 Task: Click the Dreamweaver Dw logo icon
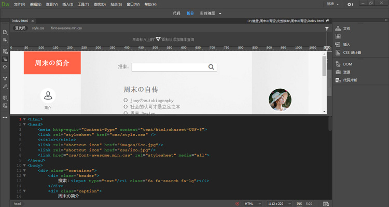coord(5,4)
